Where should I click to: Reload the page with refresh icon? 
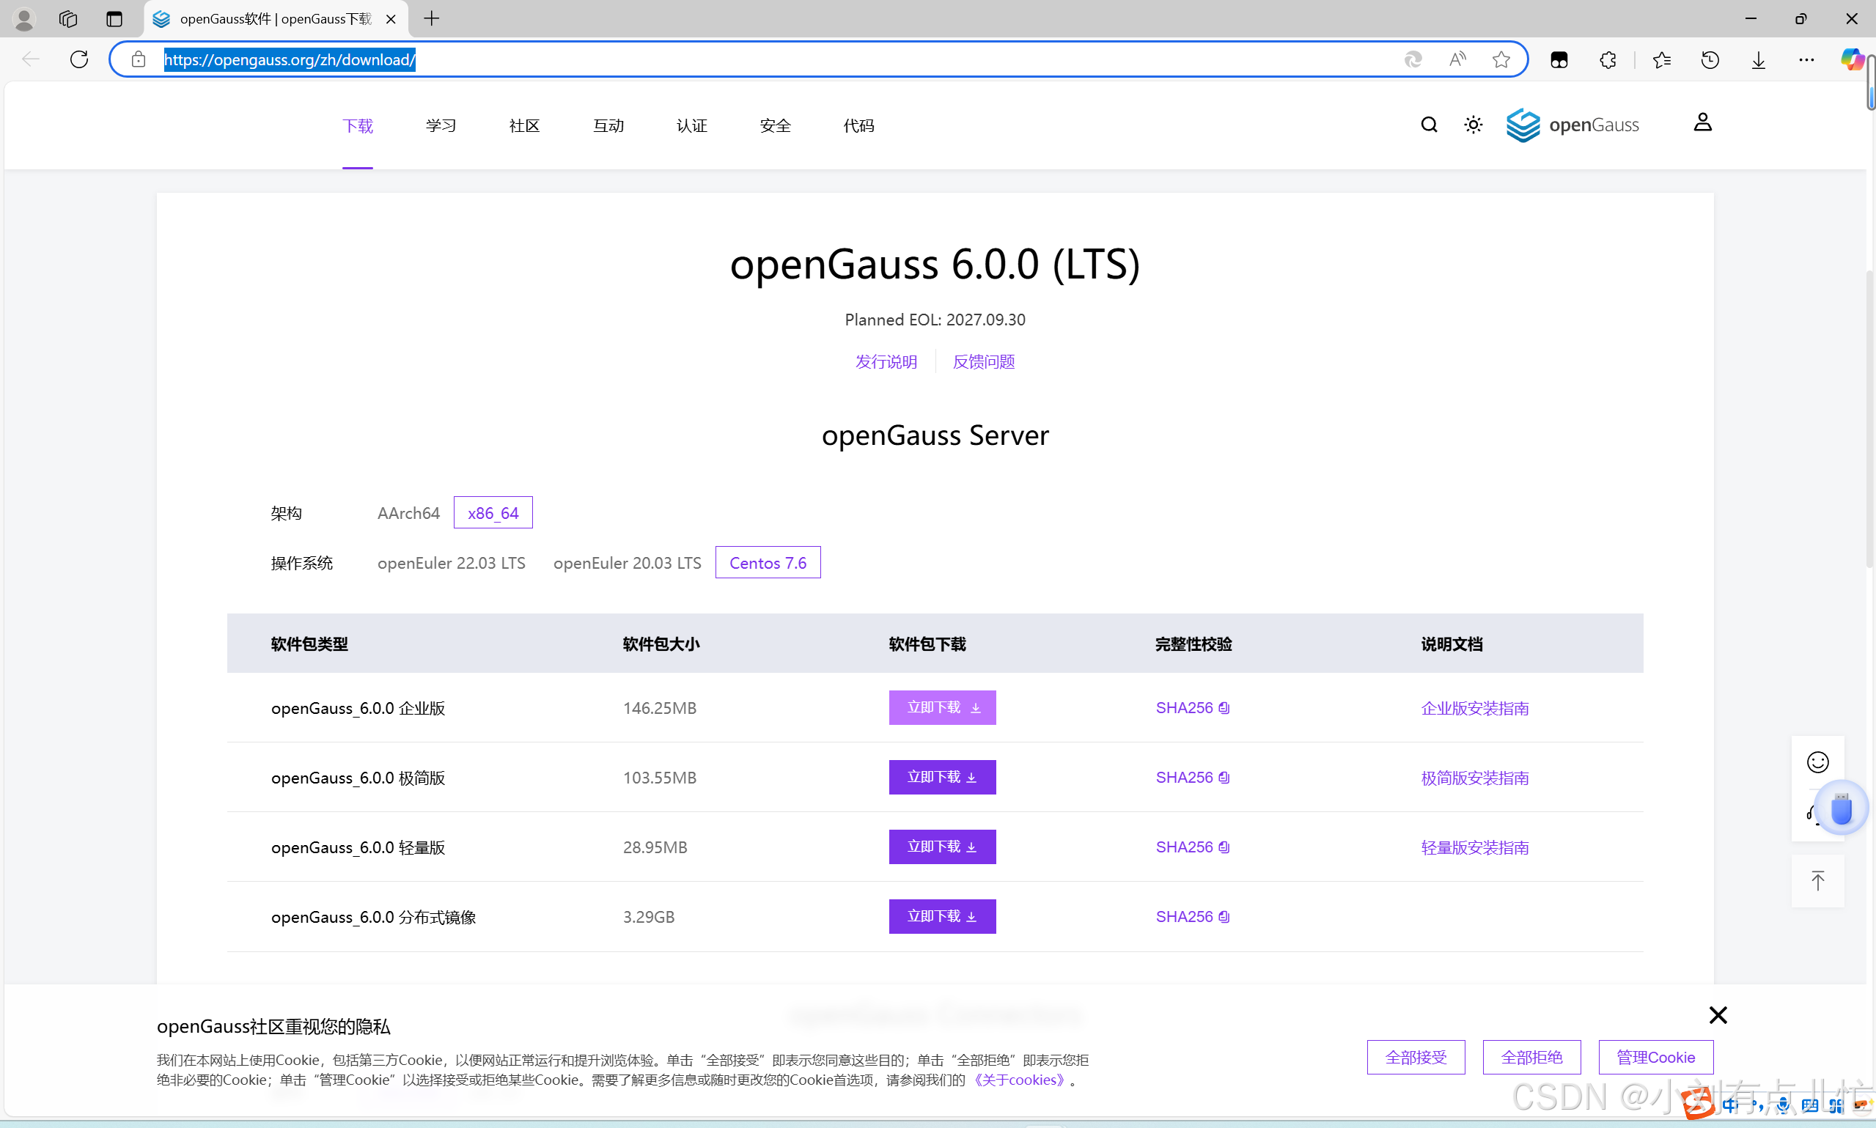(x=78, y=59)
